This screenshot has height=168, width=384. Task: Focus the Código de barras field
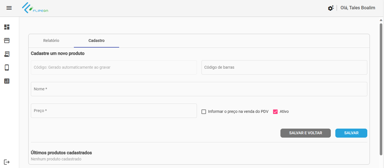pyautogui.click(x=284, y=68)
